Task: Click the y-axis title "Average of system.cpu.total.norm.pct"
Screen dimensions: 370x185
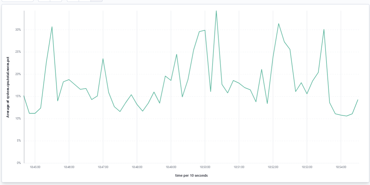Action: pos(8,88)
